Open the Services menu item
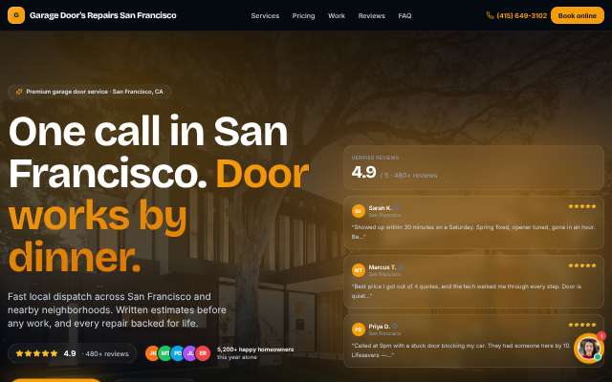This screenshot has height=382, width=612. tap(265, 15)
